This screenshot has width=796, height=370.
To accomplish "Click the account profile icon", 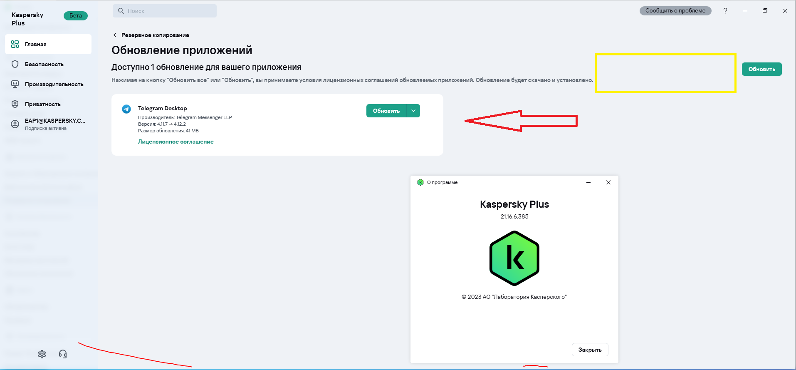I will (x=15, y=124).
